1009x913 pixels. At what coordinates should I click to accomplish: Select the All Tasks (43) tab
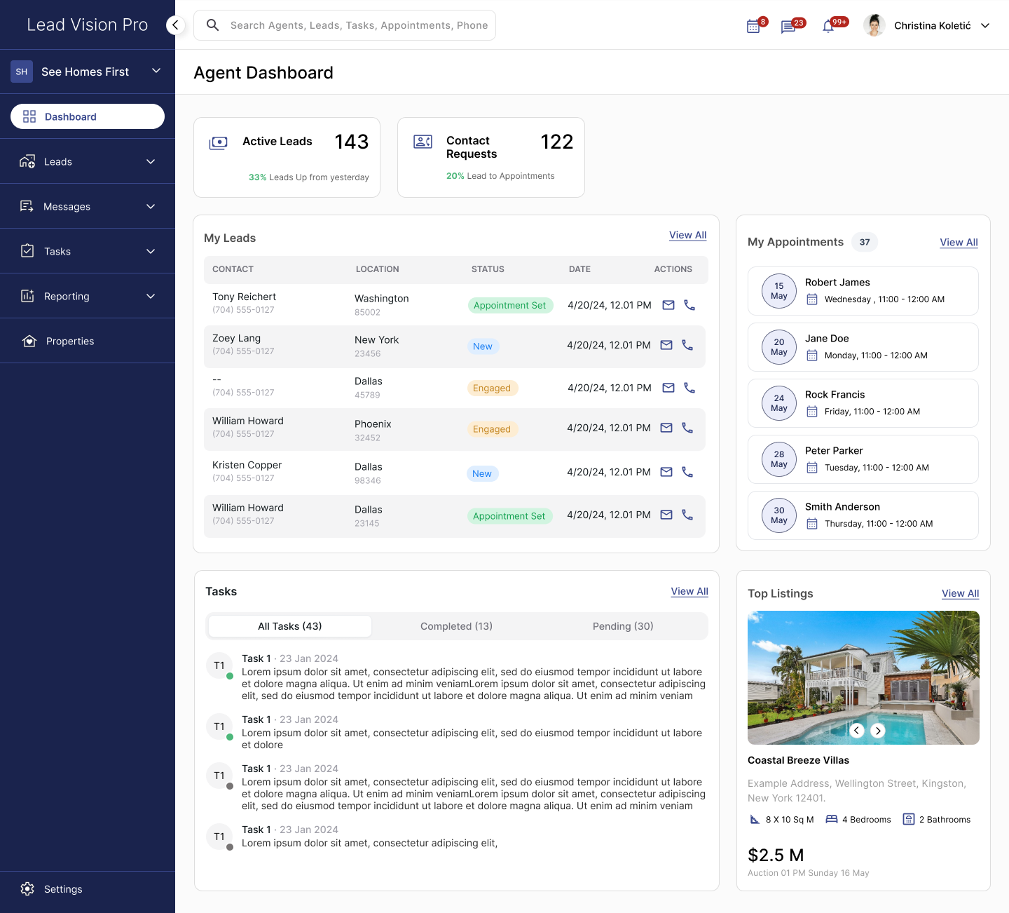point(290,626)
